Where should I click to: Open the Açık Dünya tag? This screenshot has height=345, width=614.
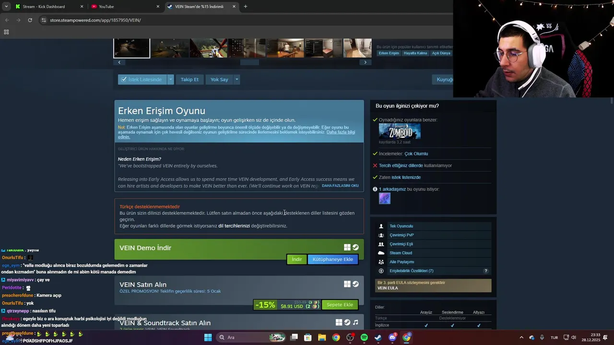pos(441,53)
